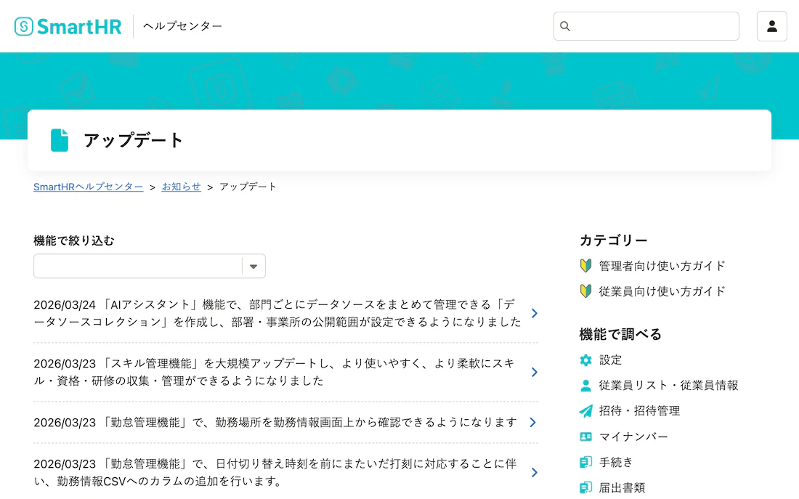This screenshot has height=499, width=799.
Task: Select the gear icon beside 設定
Action: [x=585, y=360]
